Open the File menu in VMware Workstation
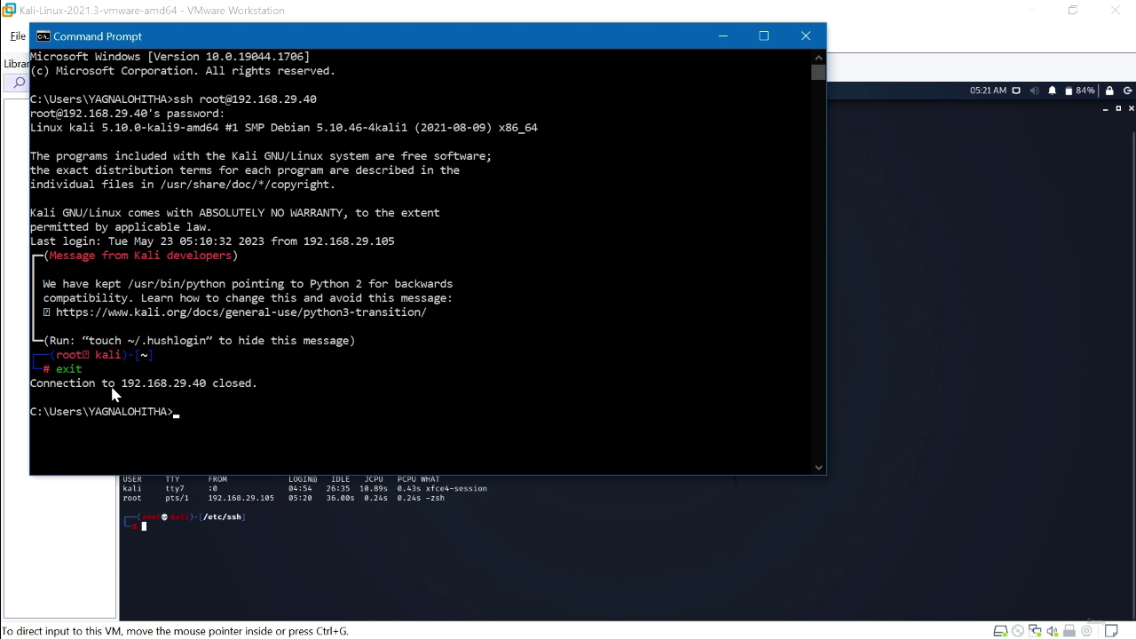Viewport: 1136px width, 639px height. 18,36
